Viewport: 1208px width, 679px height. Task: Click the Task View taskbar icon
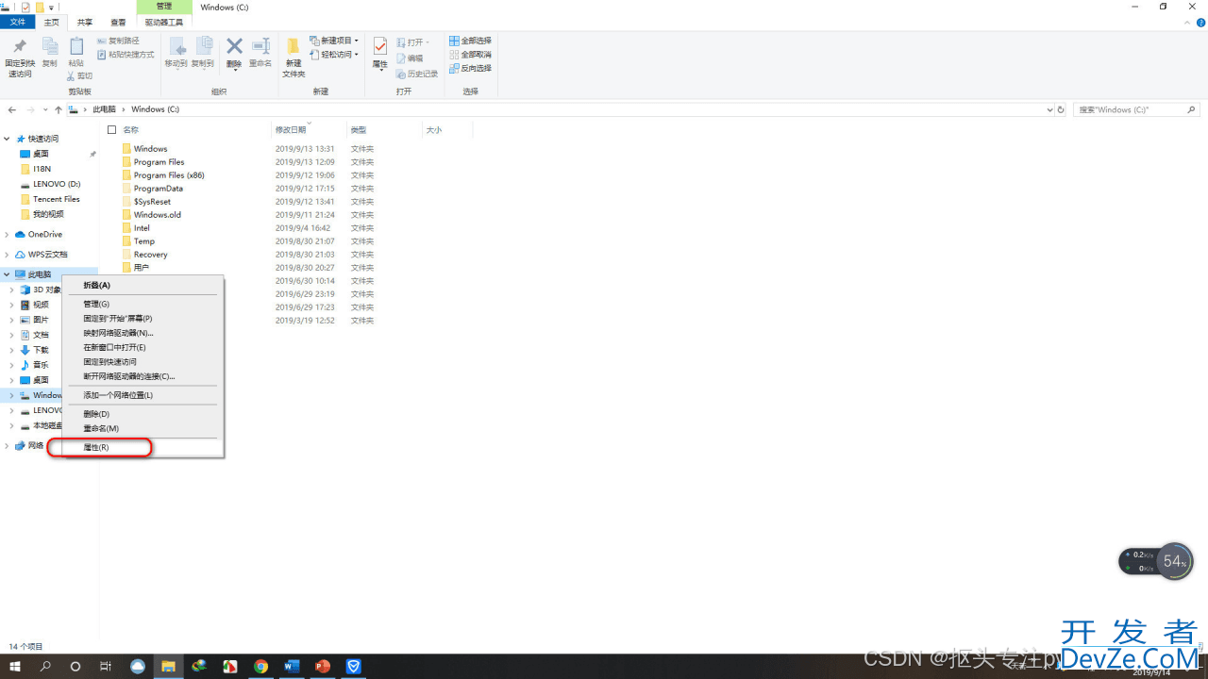[x=106, y=667]
